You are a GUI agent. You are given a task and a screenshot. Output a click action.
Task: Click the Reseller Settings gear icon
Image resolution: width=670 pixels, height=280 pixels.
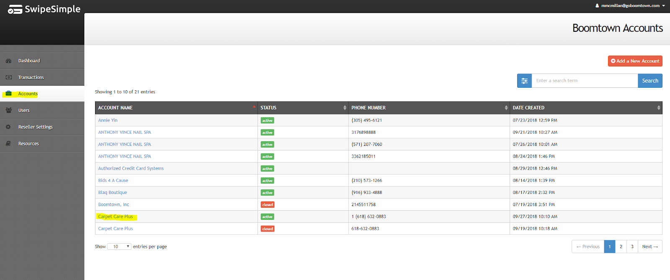[8, 127]
